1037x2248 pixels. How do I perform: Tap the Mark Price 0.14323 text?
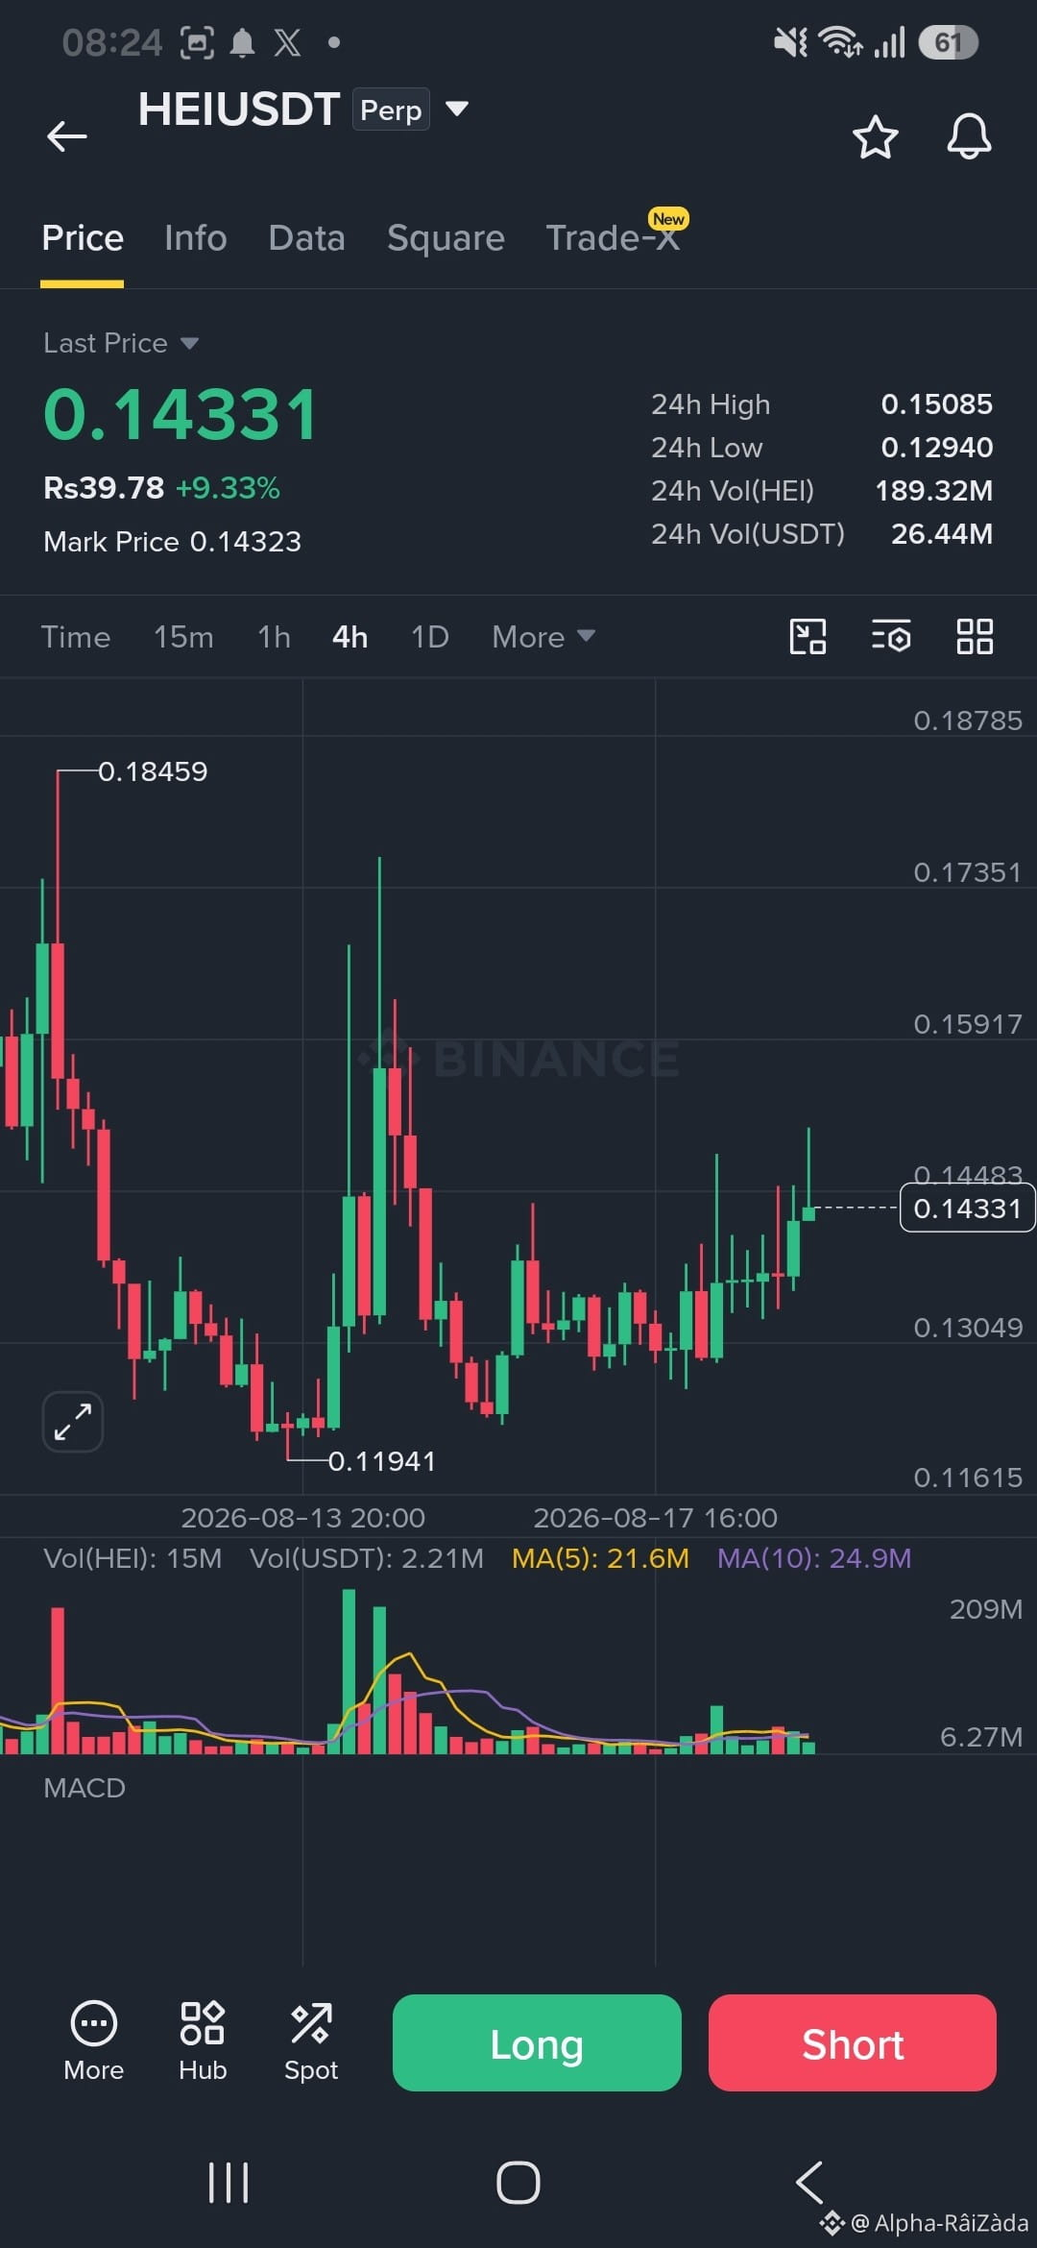[x=173, y=542]
